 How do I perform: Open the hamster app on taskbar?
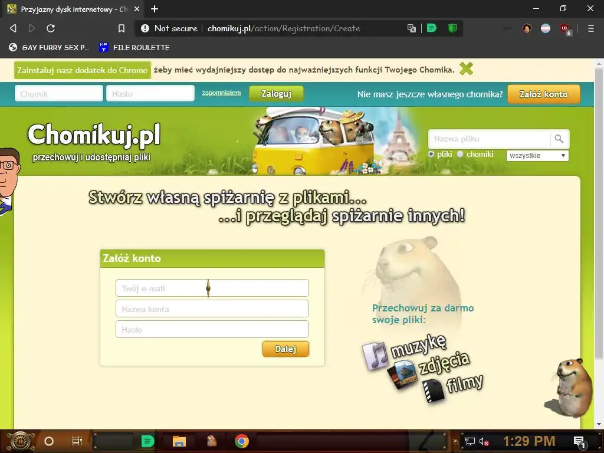212,441
